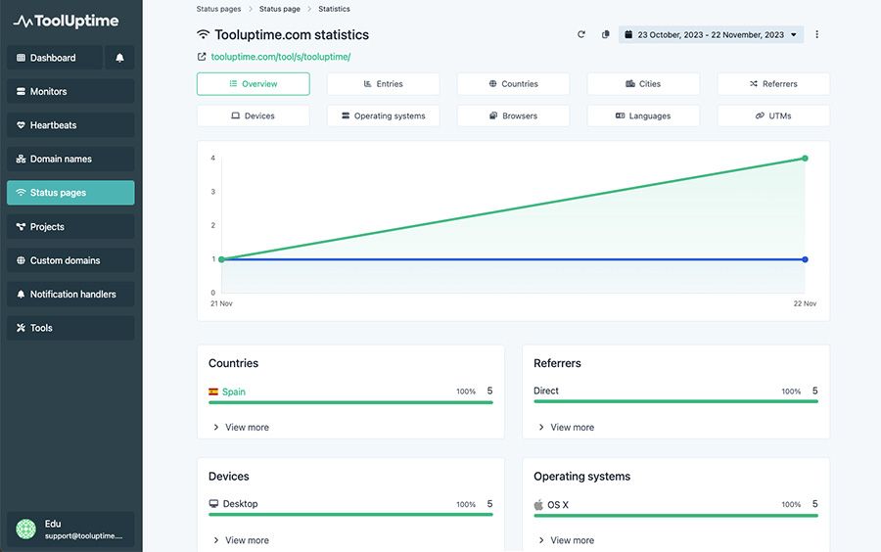Switch to the Browsers tab
This screenshot has height=552, width=881.
coord(514,115)
